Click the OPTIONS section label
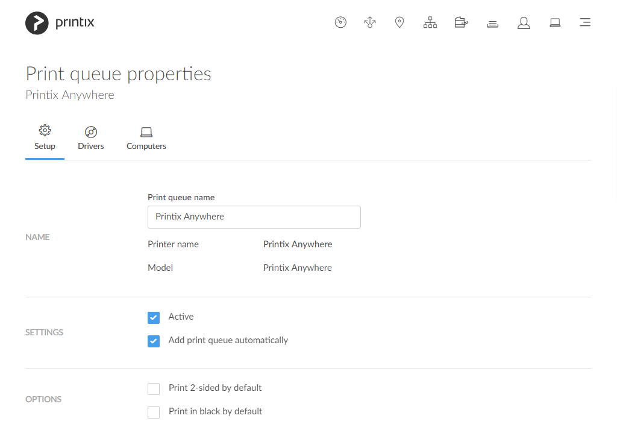This screenshot has height=433, width=617. pos(43,399)
